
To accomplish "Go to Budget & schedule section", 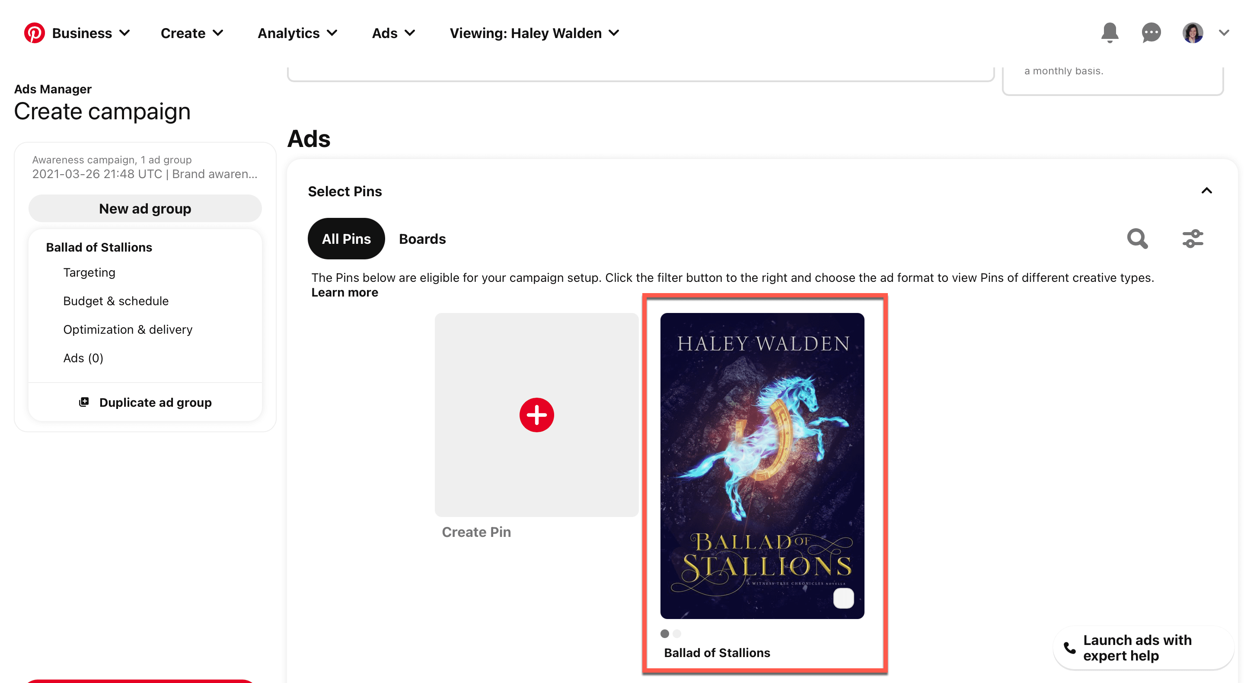I will tap(116, 301).
